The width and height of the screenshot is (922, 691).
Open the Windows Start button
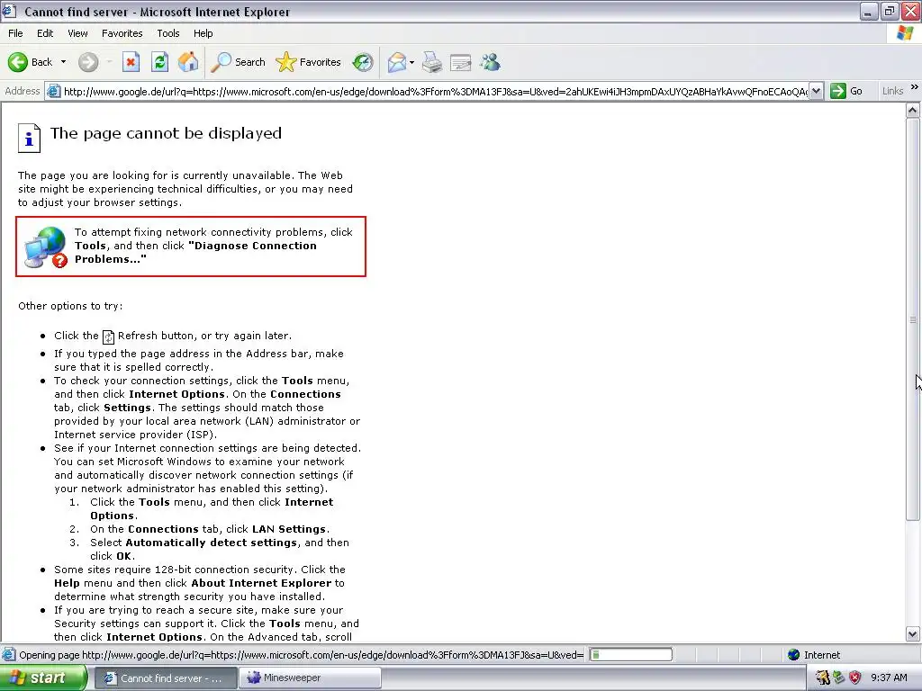(43, 678)
